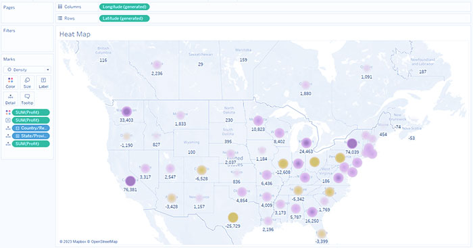473x248 pixels.
Task: Select the Utah mark labeled 2,547
Action: [x=170, y=168]
